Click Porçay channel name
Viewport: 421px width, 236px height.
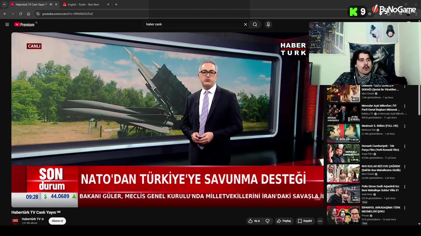365,216
